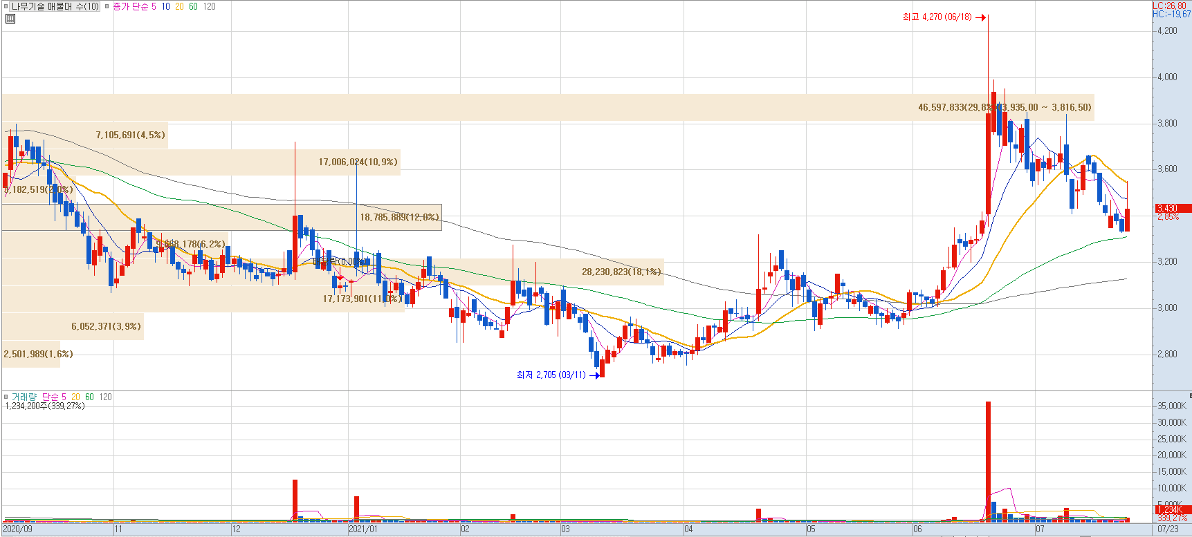The height and width of the screenshot is (537, 1192).
Task: Click the 2021/01 date axis label
Action: pos(363,529)
